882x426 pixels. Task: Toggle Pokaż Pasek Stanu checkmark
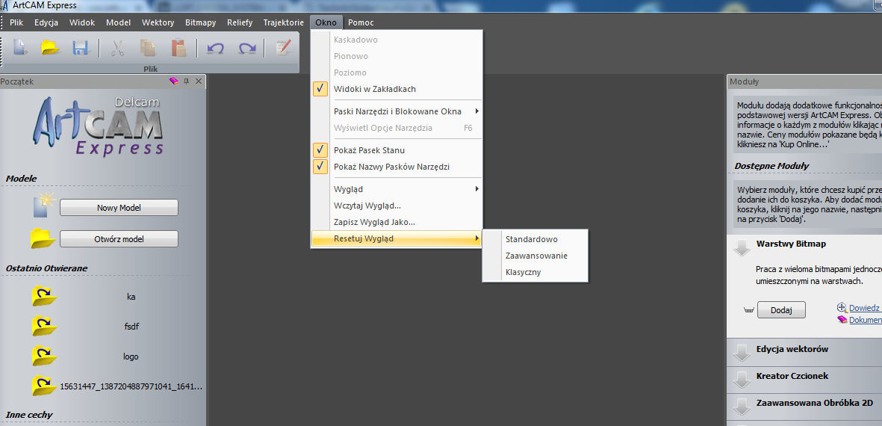coord(320,150)
